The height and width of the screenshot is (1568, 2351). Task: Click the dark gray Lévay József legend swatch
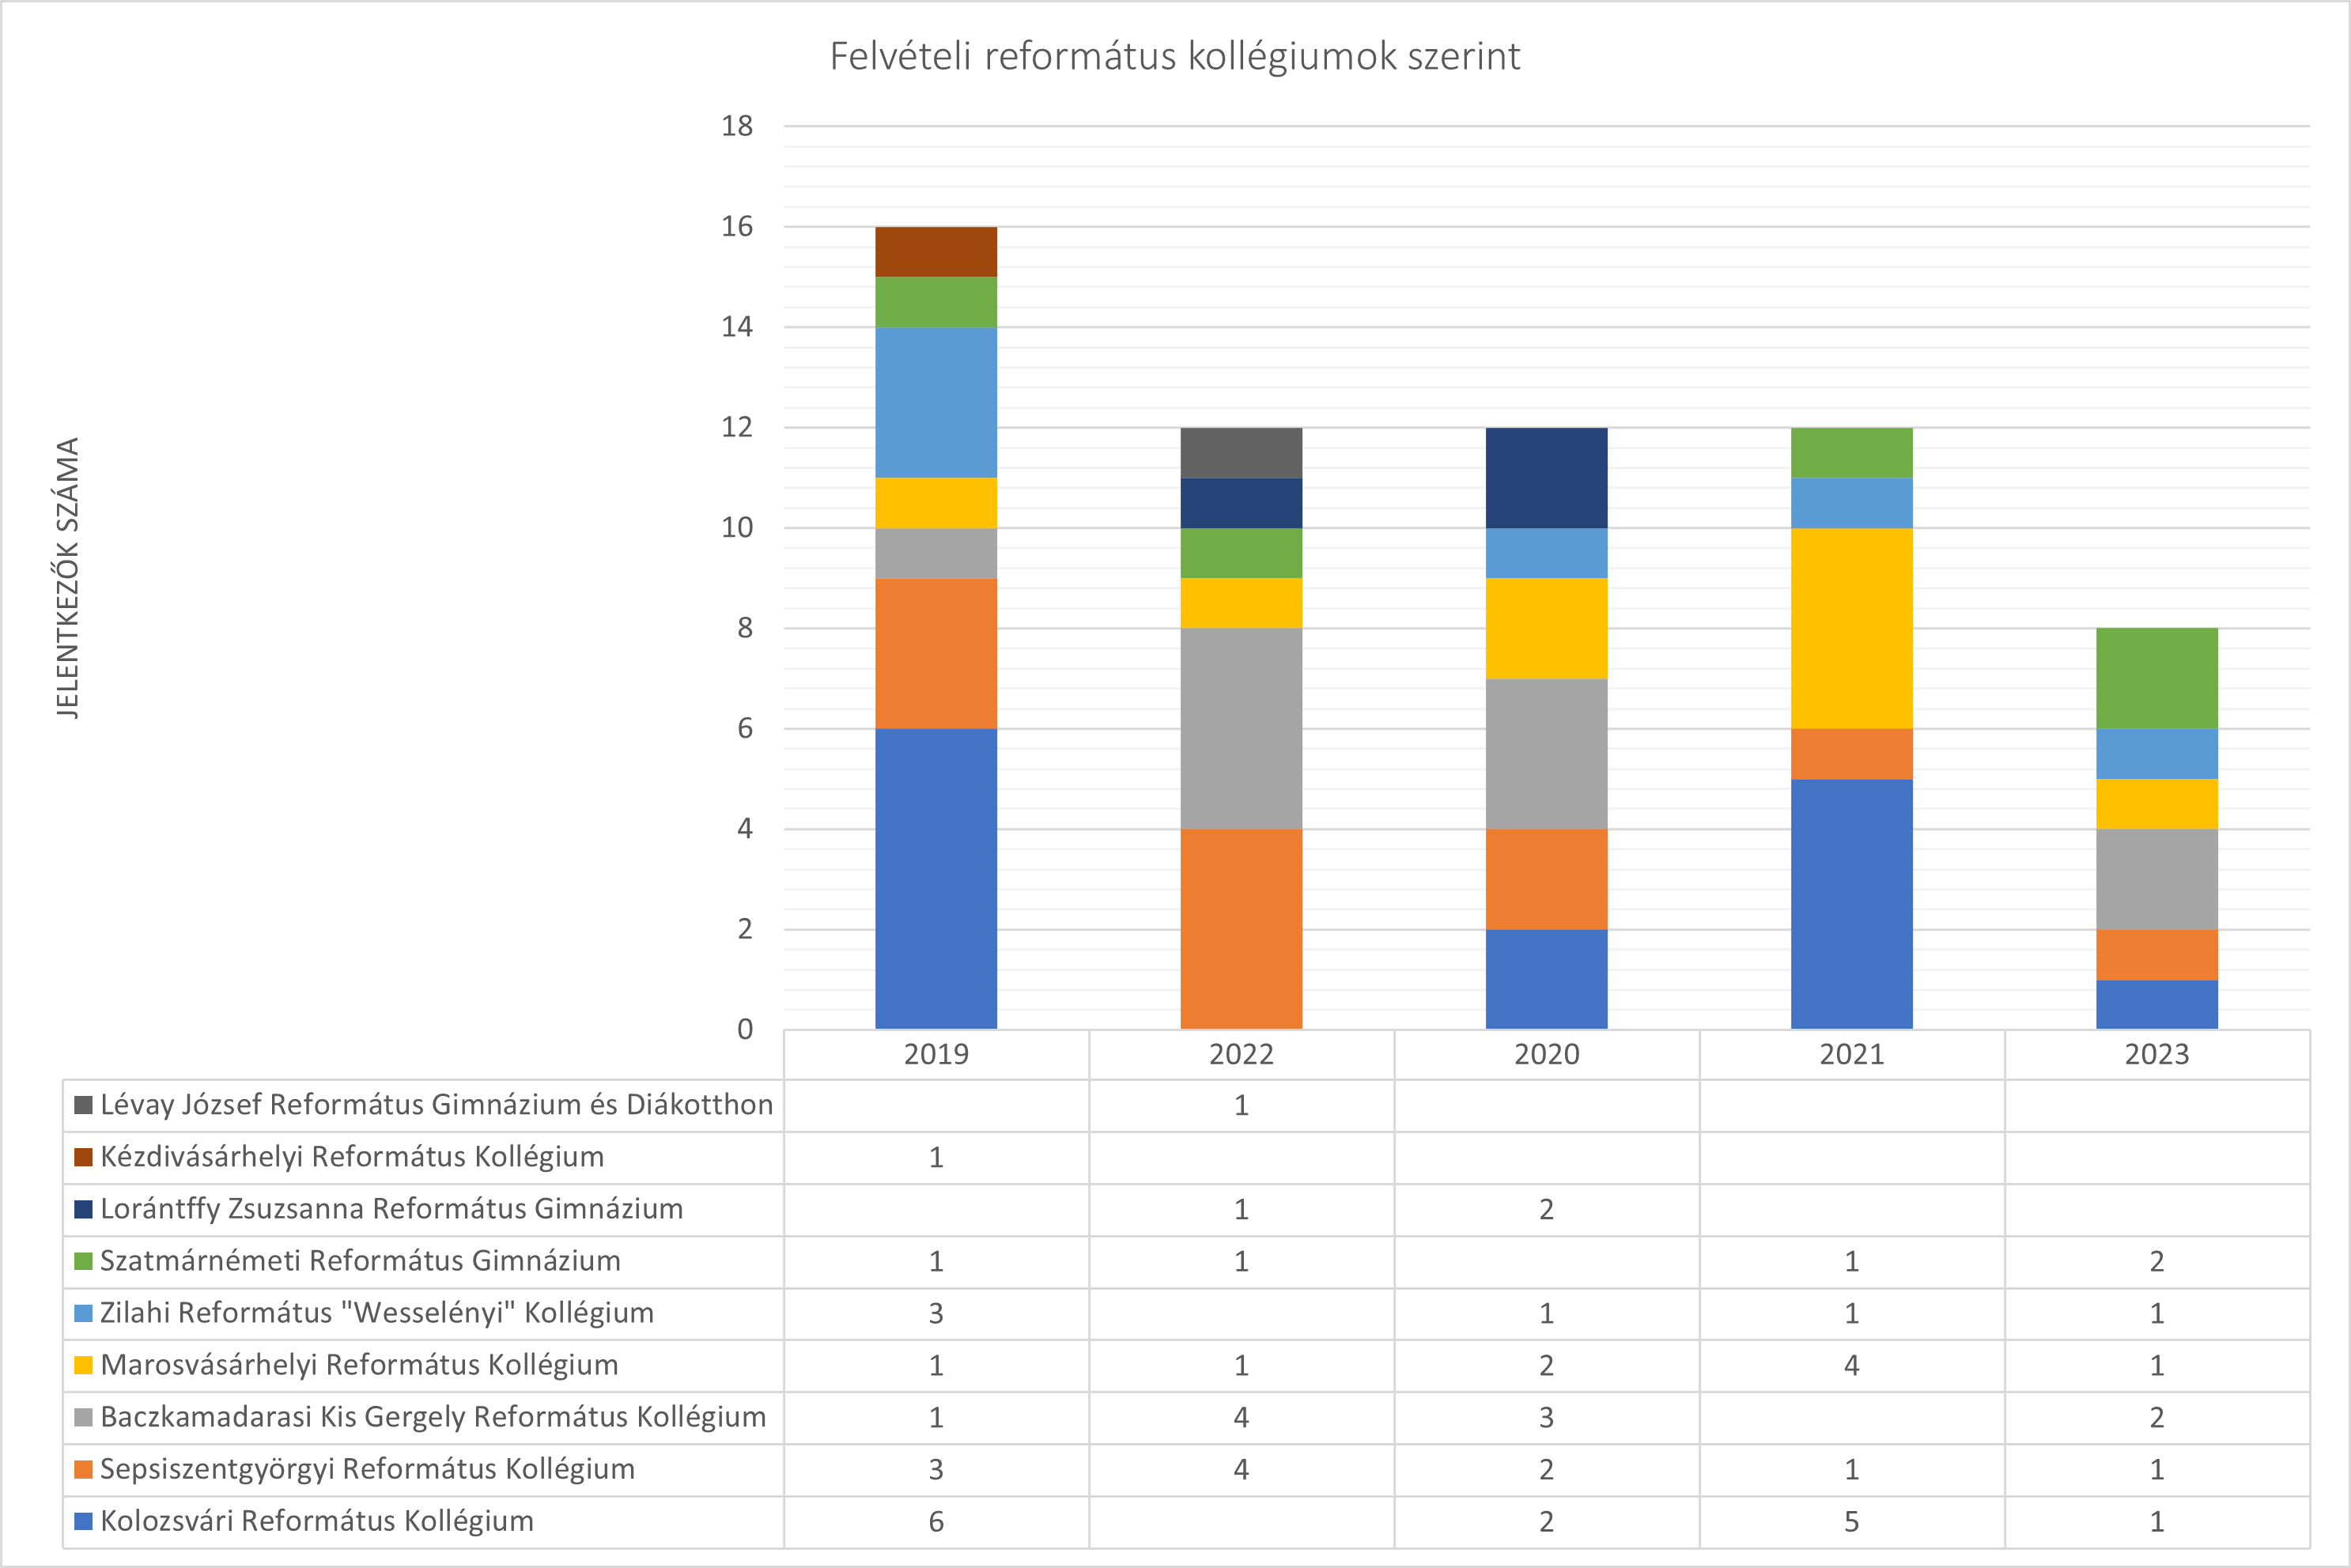point(83,1105)
